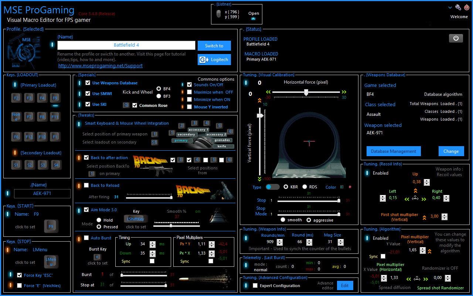Open the mseprogaming.net Support link
The height and width of the screenshot is (296, 473).
101,65
